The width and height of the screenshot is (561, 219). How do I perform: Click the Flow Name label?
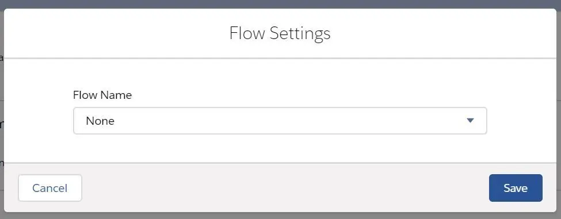[x=102, y=95]
